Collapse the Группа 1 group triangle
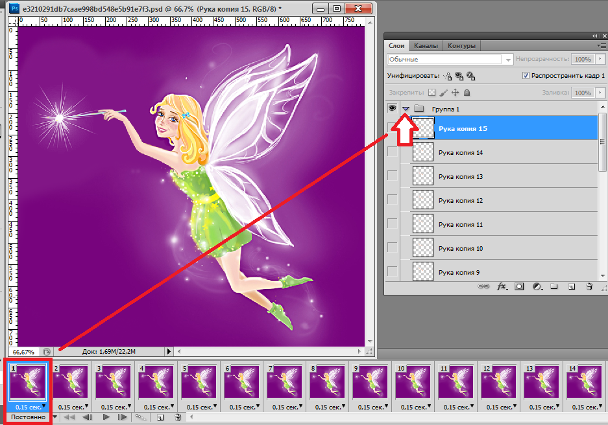The width and height of the screenshot is (608, 425). tap(406, 109)
